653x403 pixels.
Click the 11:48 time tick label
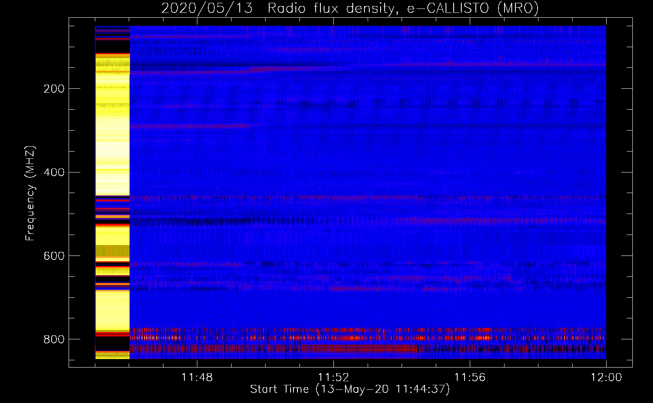pos(197,378)
